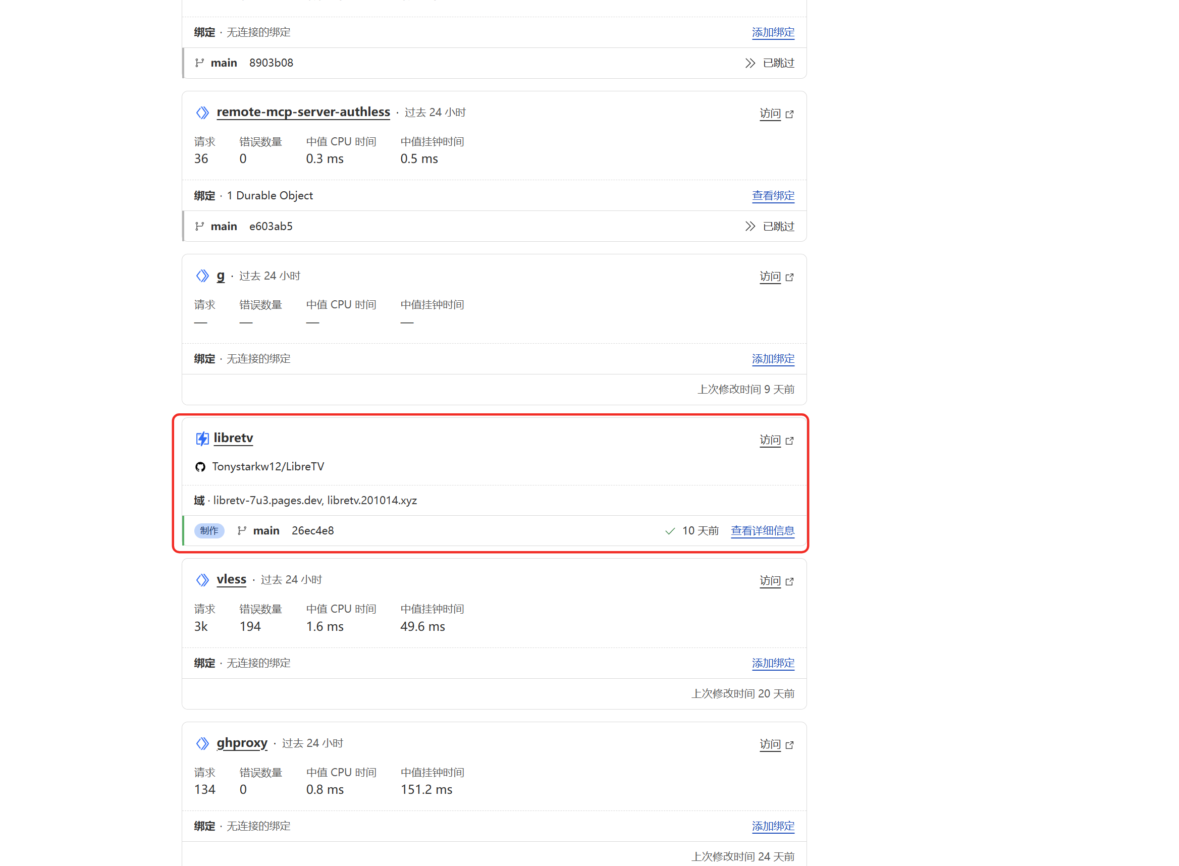
Task: Click the worker icon beside vless
Action: 202,580
